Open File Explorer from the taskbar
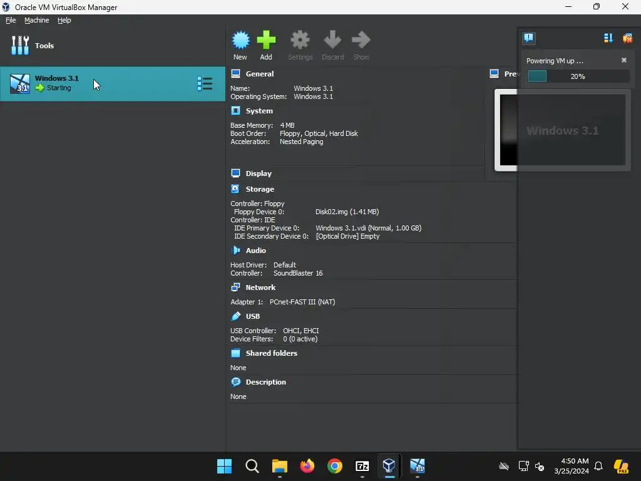This screenshot has height=481, width=641. click(x=280, y=466)
